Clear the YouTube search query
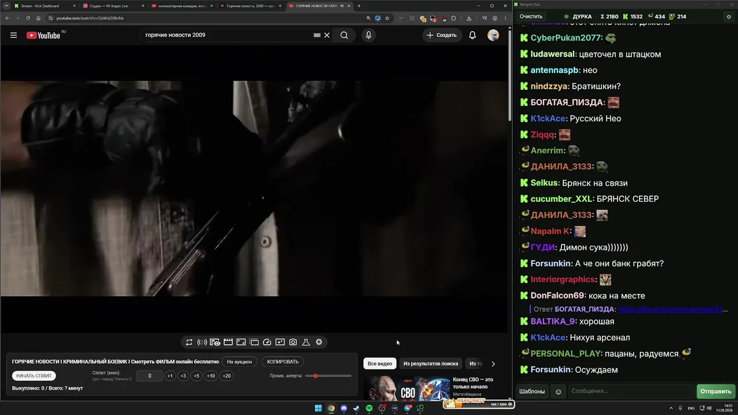The image size is (738, 415). pyautogui.click(x=326, y=35)
